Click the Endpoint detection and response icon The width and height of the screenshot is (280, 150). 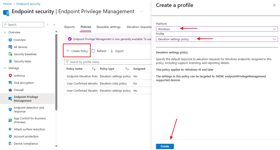(x=10, y=109)
